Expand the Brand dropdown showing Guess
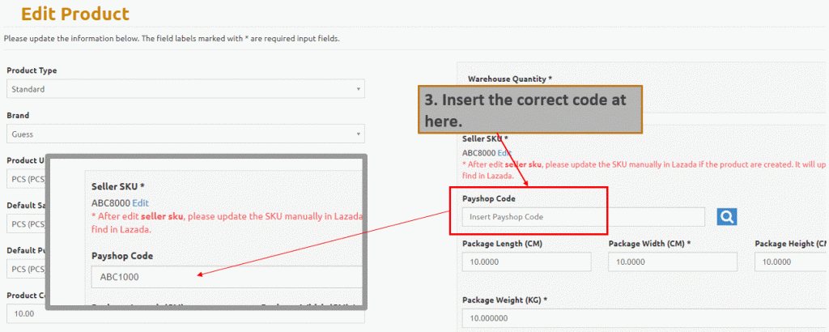The width and height of the screenshot is (829, 332). tap(185, 134)
